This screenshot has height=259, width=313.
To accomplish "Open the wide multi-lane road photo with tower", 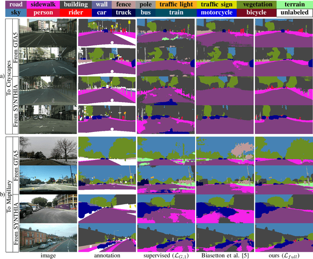I will click(x=48, y=33).
